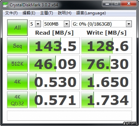Select the 4K read value 0.530
This screenshot has width=139, height=126.
coord(54,82)
